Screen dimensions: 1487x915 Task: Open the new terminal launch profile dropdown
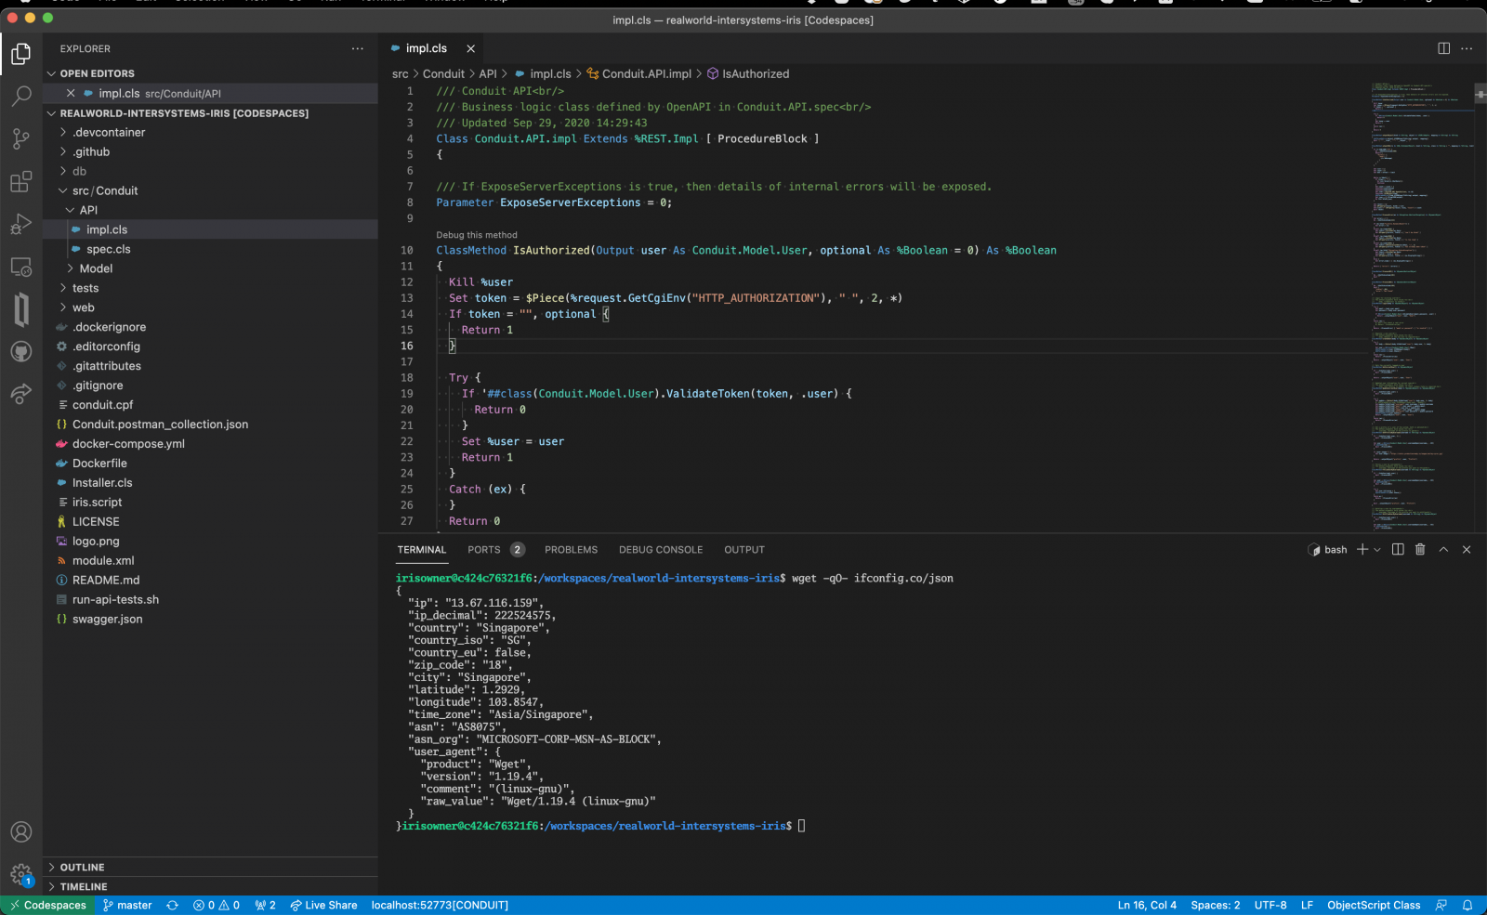(1377, 550)
